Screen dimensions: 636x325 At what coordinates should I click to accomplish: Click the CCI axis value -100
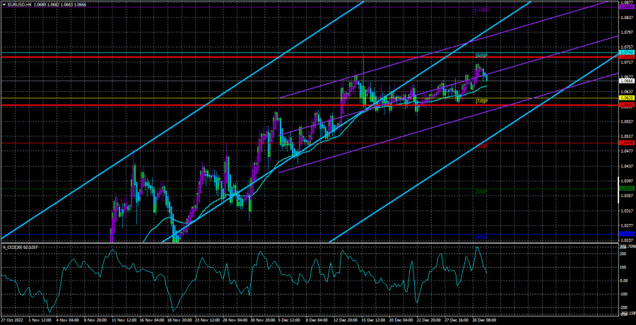624,295
